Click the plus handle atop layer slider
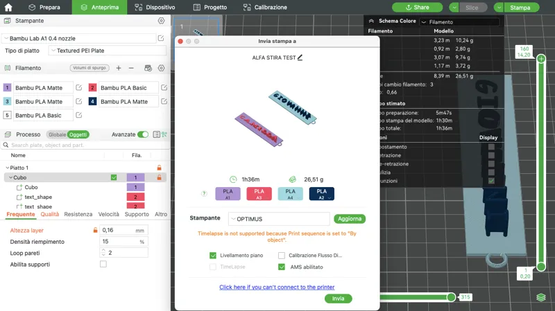The width and height of the screenshot is (555, 311). 541,59
